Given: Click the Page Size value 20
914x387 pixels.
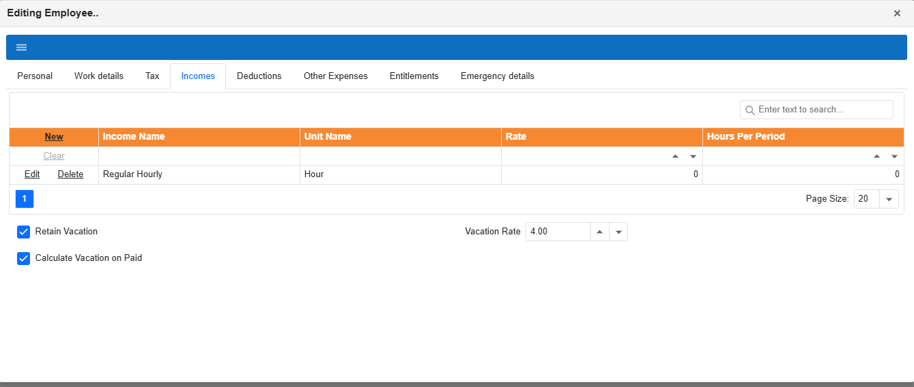Looking at the screenshot, I should pyautogui.click(x=867, y=199).
